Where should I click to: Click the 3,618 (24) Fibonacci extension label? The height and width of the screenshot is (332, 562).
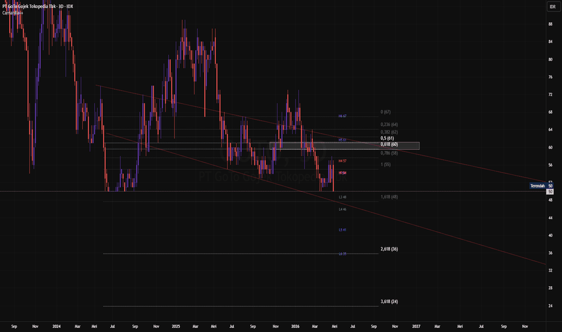tap(390, 301)
